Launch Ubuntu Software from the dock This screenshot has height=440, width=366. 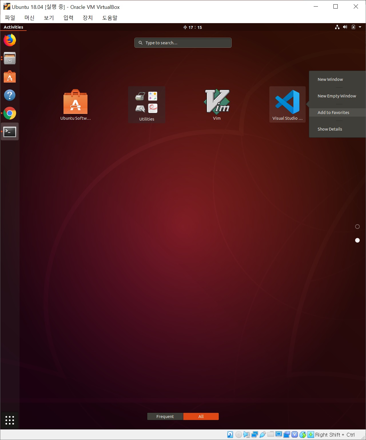tap(10, 77)
